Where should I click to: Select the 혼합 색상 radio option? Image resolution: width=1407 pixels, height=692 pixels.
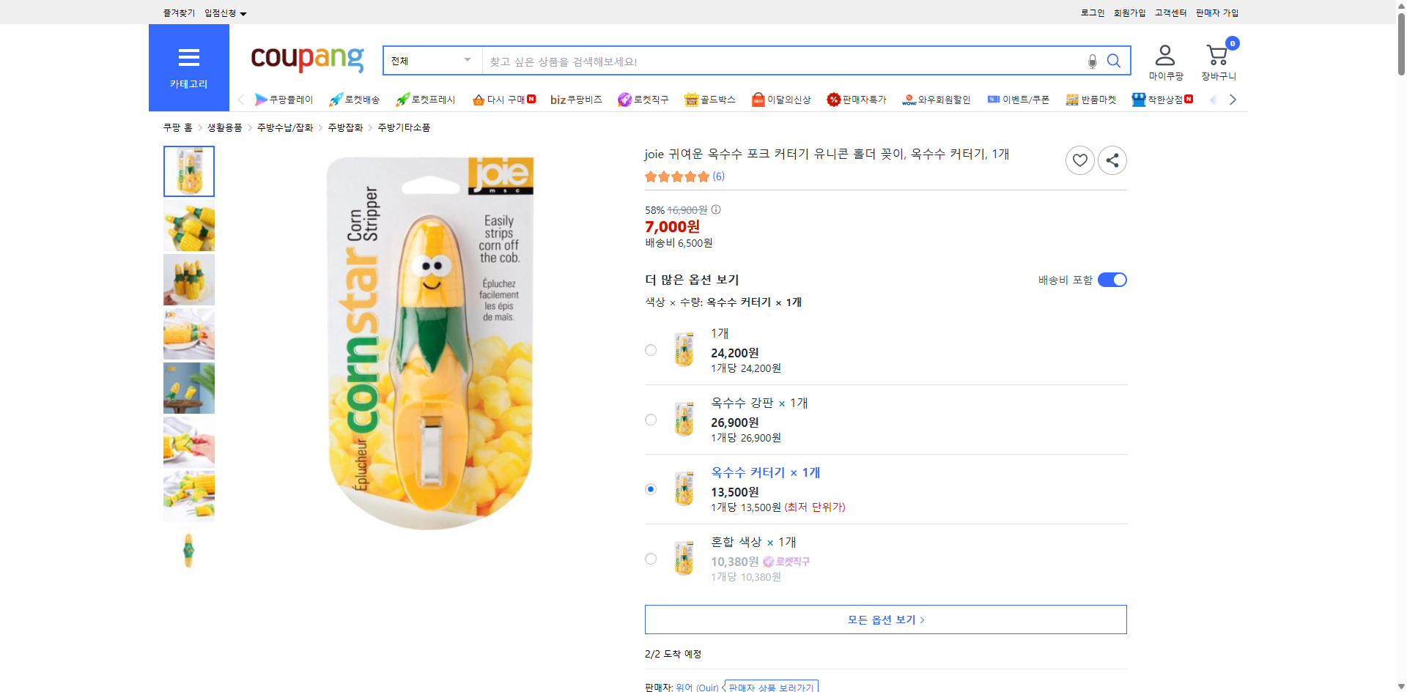tap(651, 559)
